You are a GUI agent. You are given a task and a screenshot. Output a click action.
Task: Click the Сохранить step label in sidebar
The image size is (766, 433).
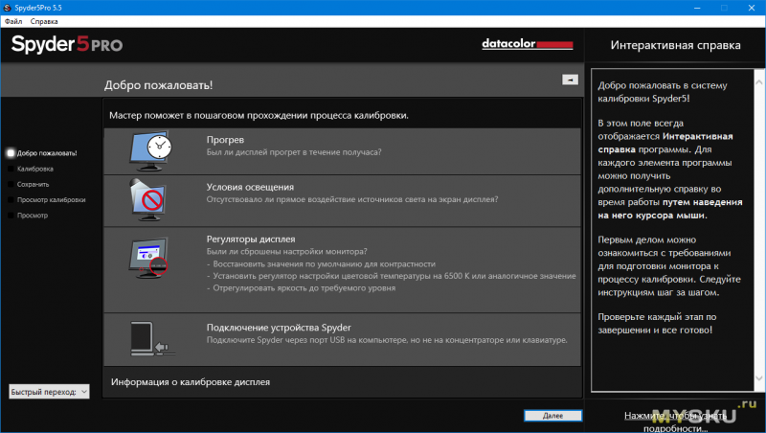[33, 184]
